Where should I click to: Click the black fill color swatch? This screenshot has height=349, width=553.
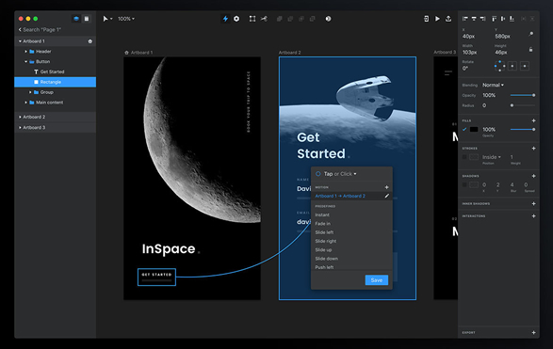[474, 130]
